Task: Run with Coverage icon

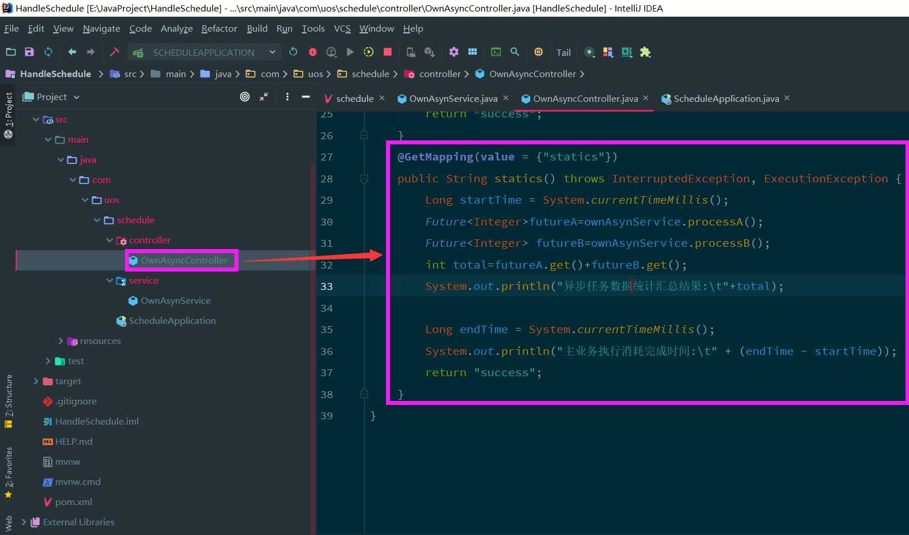Action: 331,52
